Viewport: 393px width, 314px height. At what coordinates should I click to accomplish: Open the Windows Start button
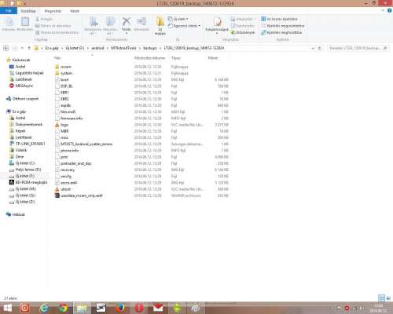pyautogui.click(x=7, y=308)
